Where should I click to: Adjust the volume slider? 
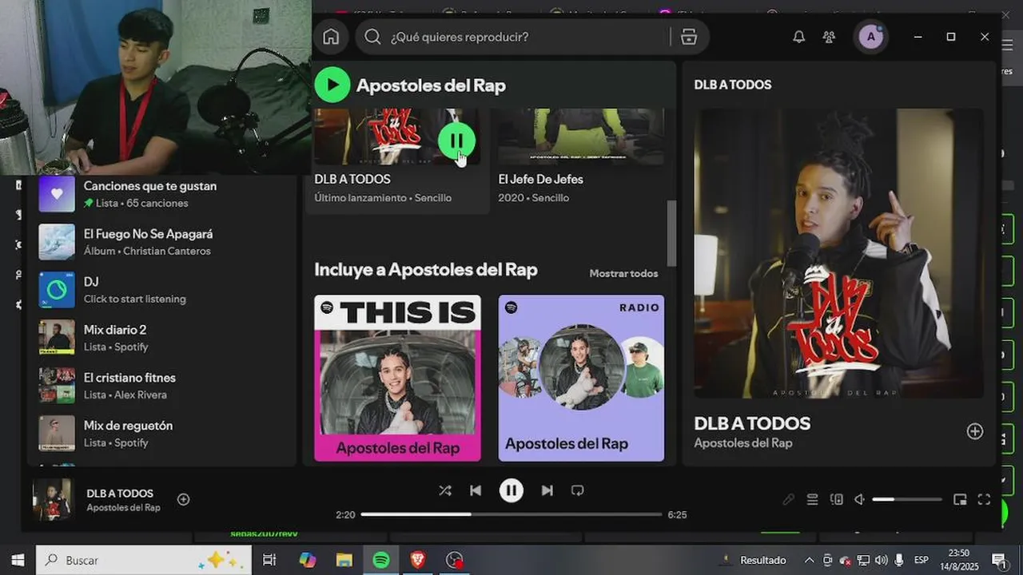[907, 500]
